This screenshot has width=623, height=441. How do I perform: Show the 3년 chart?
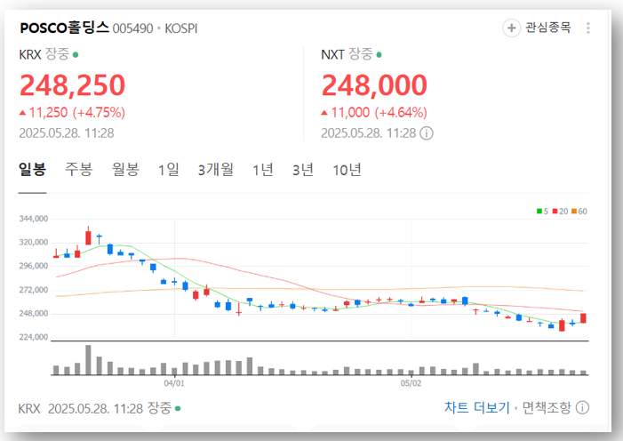pos(303,170)
